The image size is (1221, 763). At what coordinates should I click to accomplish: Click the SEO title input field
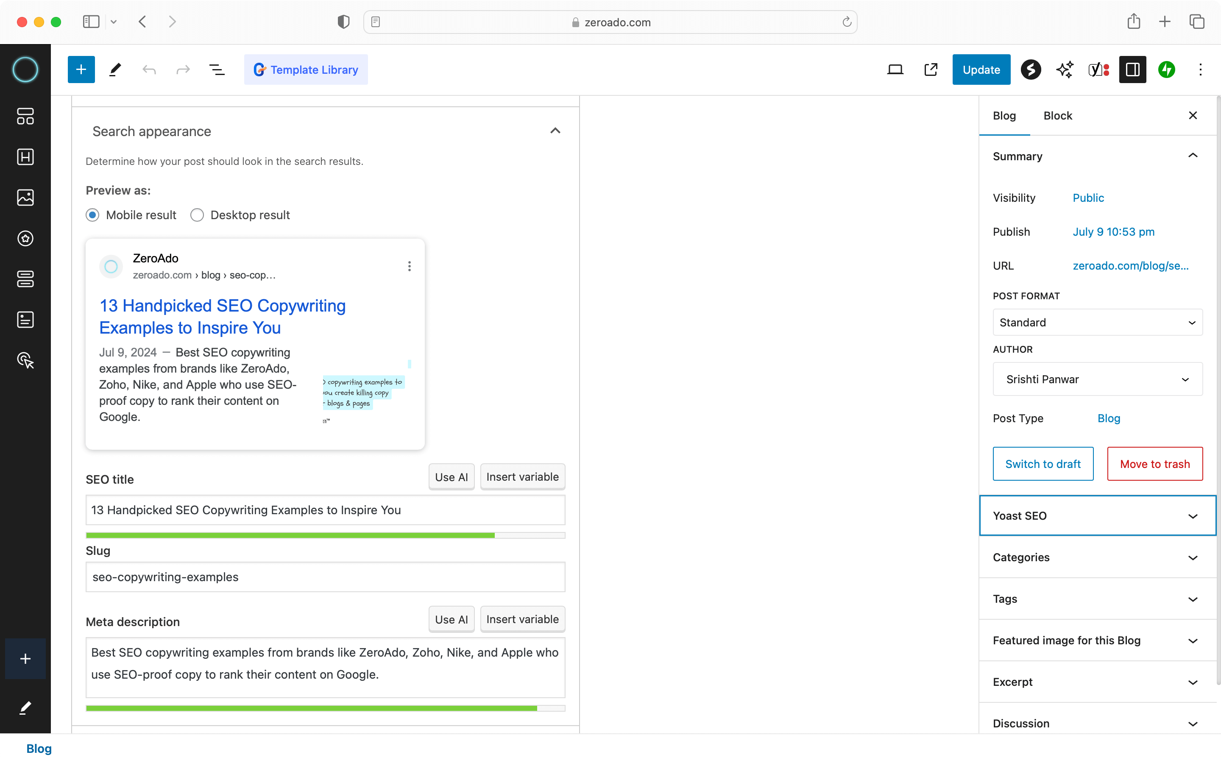325,510
